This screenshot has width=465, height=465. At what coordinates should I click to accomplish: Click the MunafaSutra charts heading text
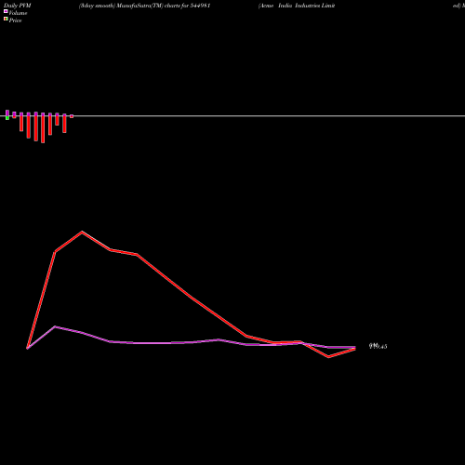point(144,6)
